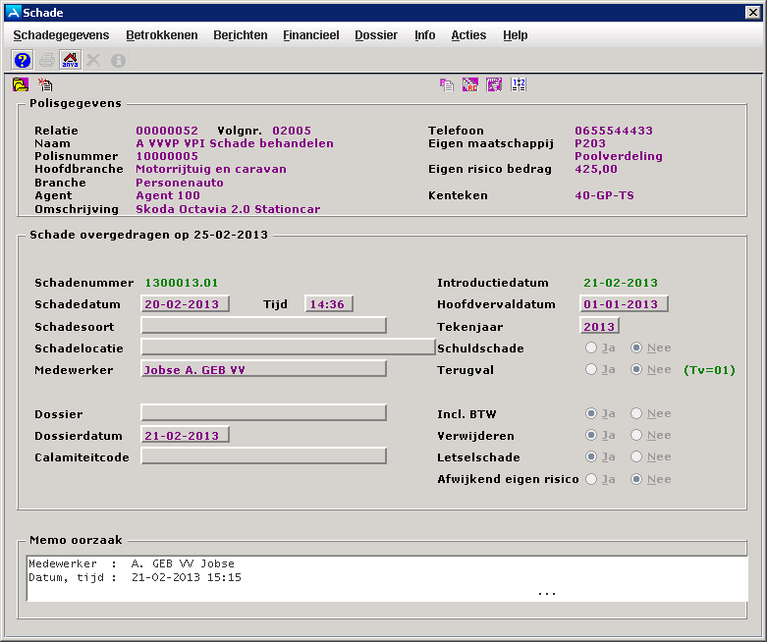767x642 pixels.
Task: Open the Dossier menu
Action: 376,35
